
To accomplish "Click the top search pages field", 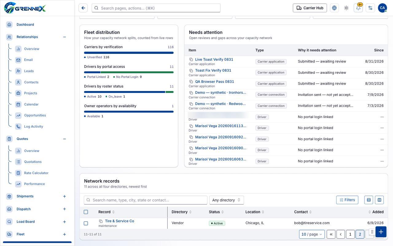I will coord(156,8).
